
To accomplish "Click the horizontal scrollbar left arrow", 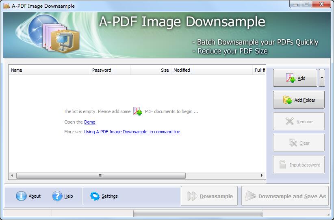I will pyautogui.click(x=12, y=175).
